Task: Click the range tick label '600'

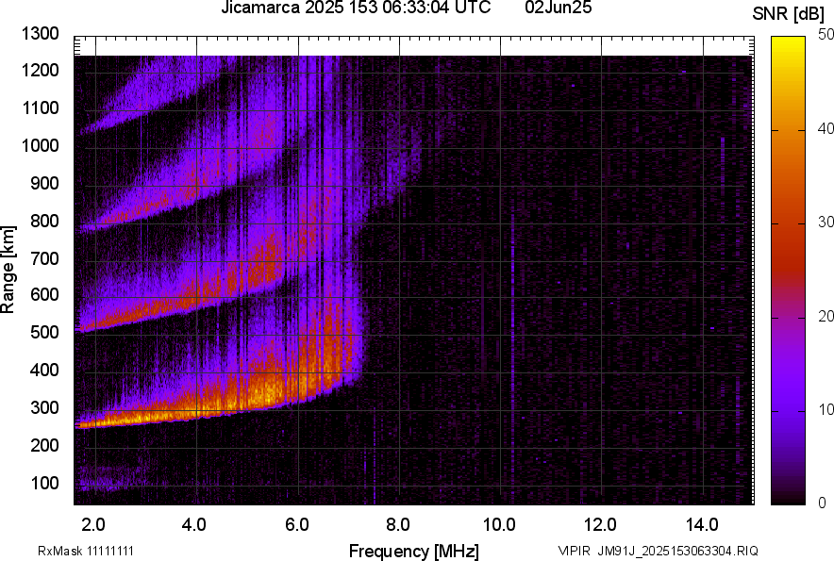Action: [44, 294]
